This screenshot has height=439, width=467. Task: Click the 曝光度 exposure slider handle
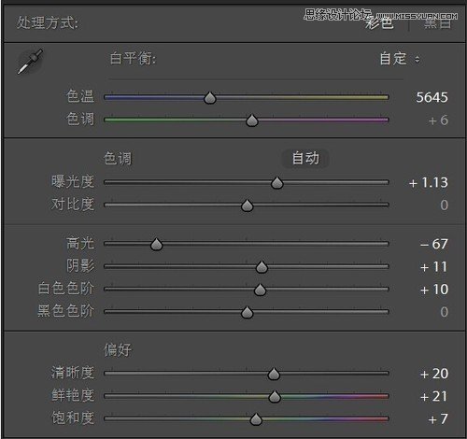tap(277, 183)
